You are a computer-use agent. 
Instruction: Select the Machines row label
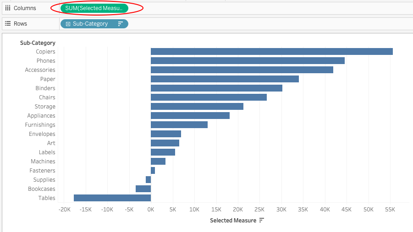coord(43,162)
